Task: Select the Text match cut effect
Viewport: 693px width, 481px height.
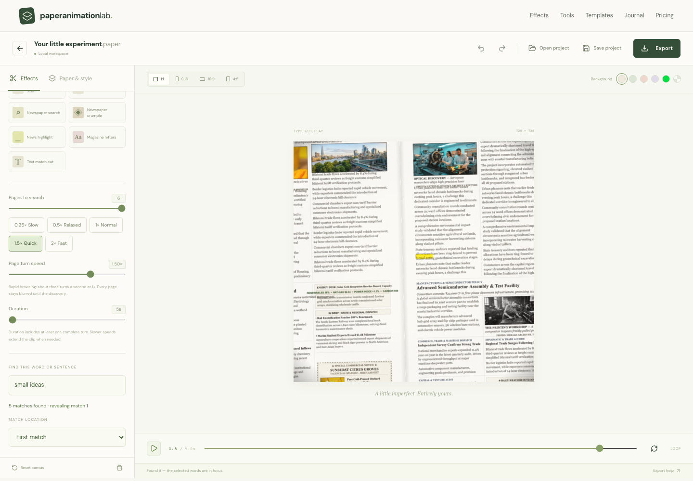Action: coord(37,162)
